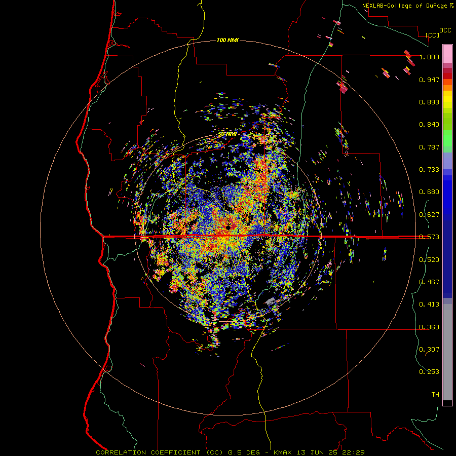The image size is (456, 456).
Task: Click the 0.947 scale value
Action: click(x=429, y=80)
